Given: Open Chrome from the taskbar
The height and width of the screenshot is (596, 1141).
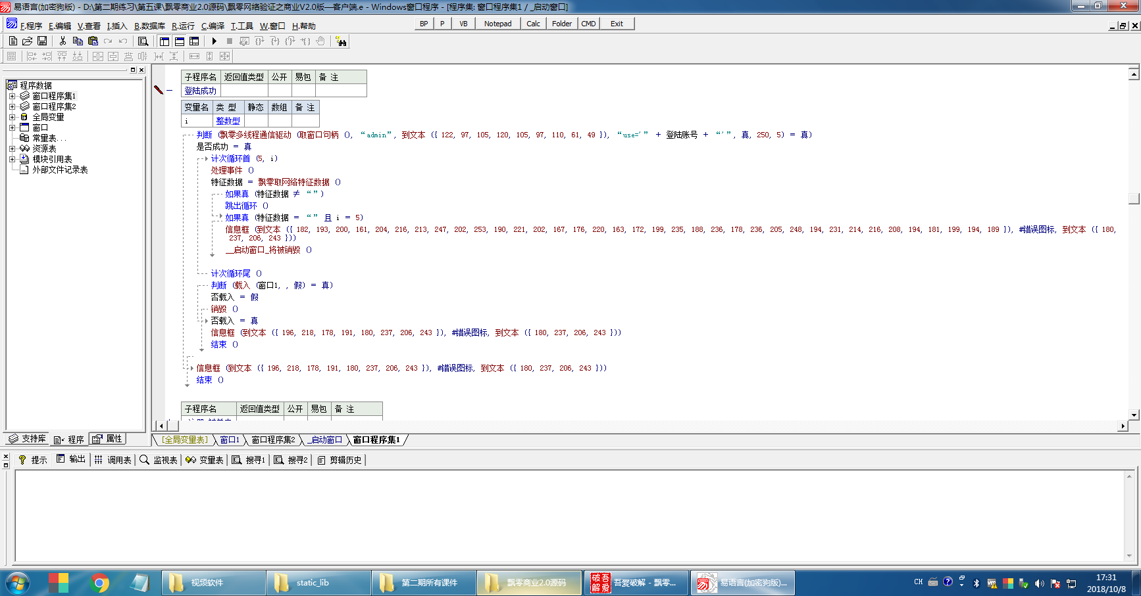Looking at the screenshot, I should [x=99, y=583].
